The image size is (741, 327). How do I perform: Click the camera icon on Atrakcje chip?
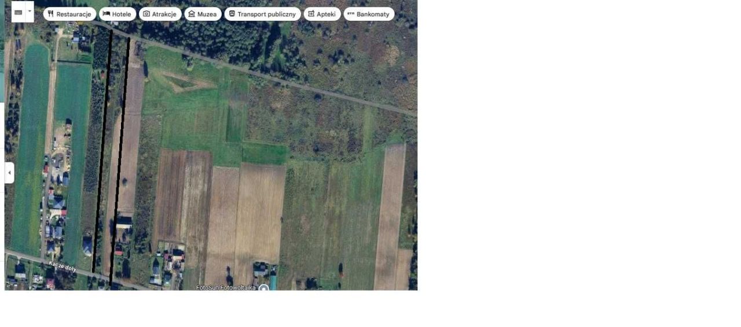(x=146, y=14)
